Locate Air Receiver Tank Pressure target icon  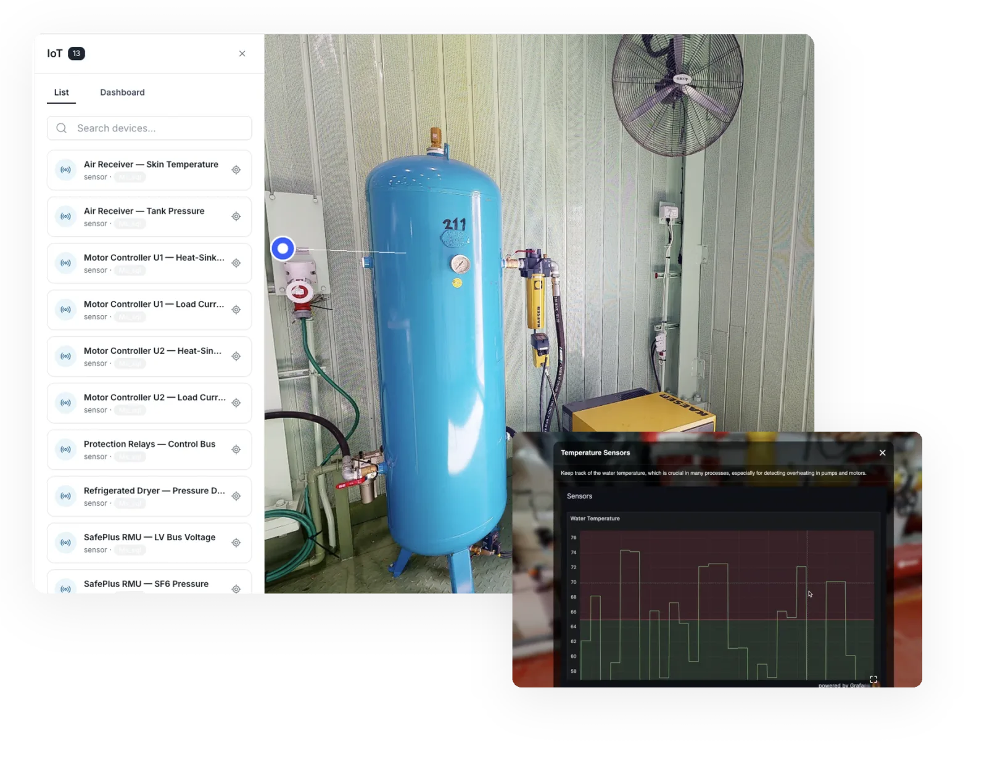click(236, 216)
